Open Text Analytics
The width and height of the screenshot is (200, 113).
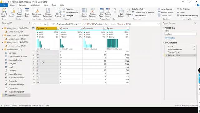183,9
